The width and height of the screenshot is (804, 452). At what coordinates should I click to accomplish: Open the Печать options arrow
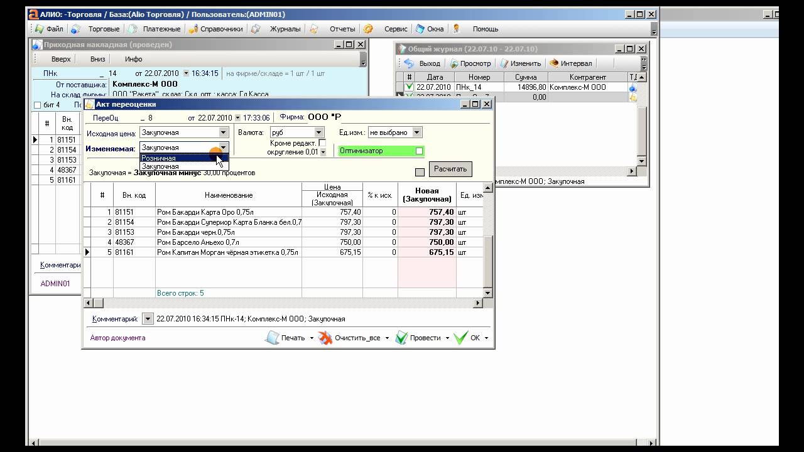coord(312,338)
